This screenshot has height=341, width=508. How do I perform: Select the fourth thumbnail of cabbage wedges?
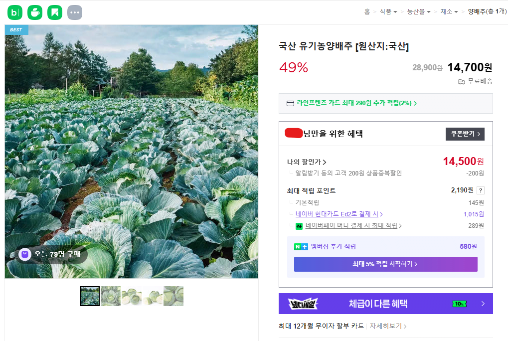click(153, 296)
